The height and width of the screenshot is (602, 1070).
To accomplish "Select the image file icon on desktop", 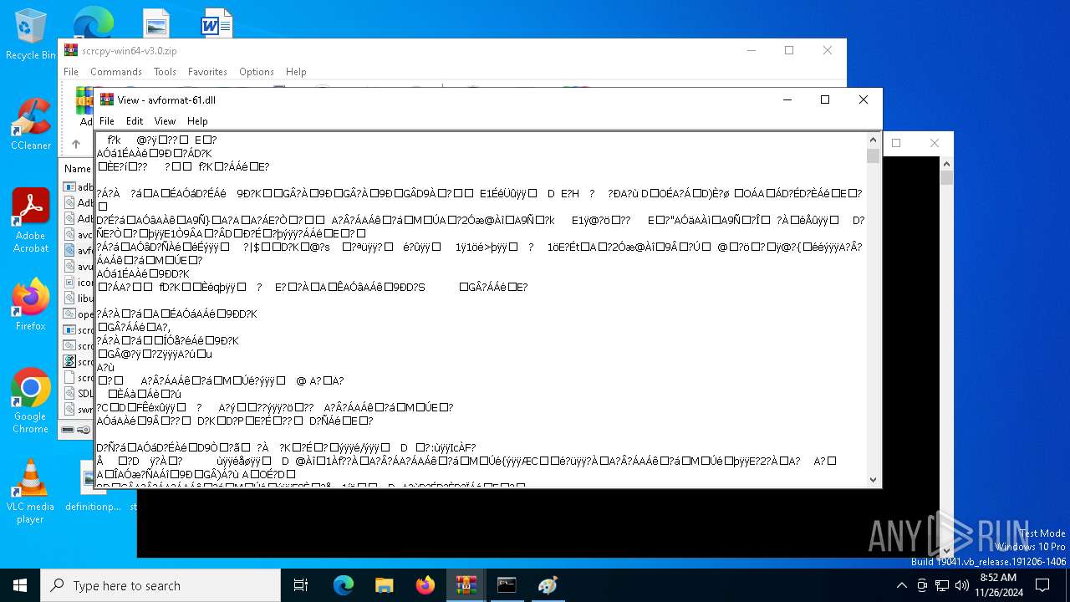I will click(156, 23).
